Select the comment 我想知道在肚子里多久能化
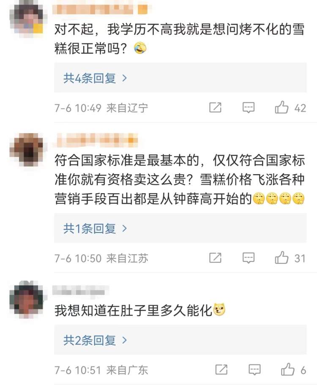This screenshot has height=385, width=317. click(x=139, y=310)
